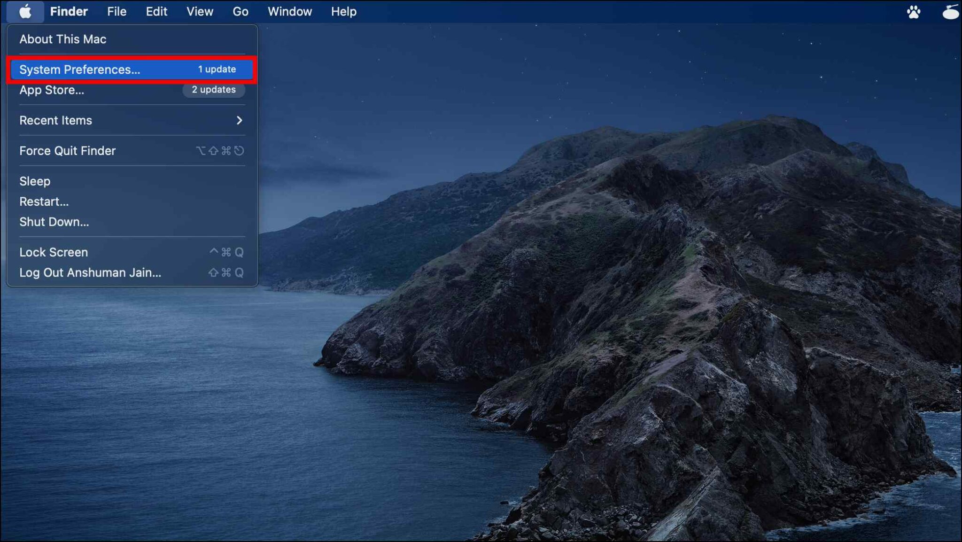The image size is (962, 542).
Task: Click the Recent Items chevron arrow
Action: (239, 120)
